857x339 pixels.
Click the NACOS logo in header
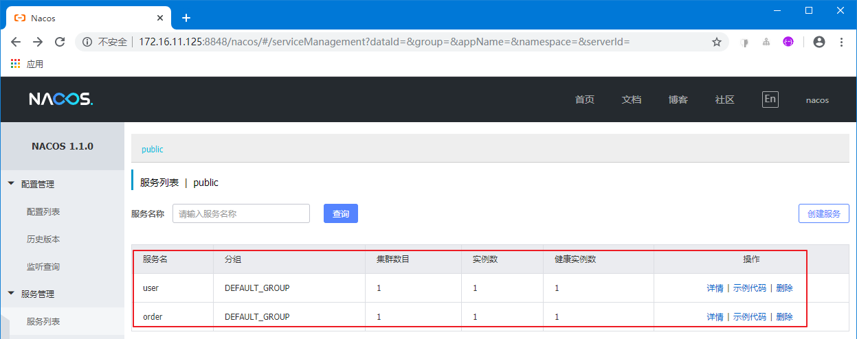[x=60, y=100]
